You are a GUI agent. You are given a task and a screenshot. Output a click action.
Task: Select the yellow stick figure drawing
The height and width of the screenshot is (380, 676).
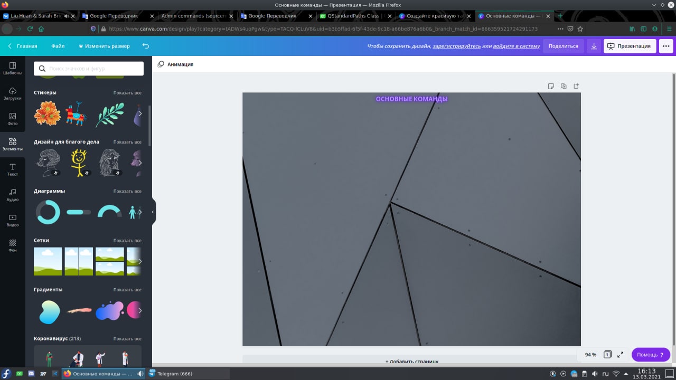point(79,163)
